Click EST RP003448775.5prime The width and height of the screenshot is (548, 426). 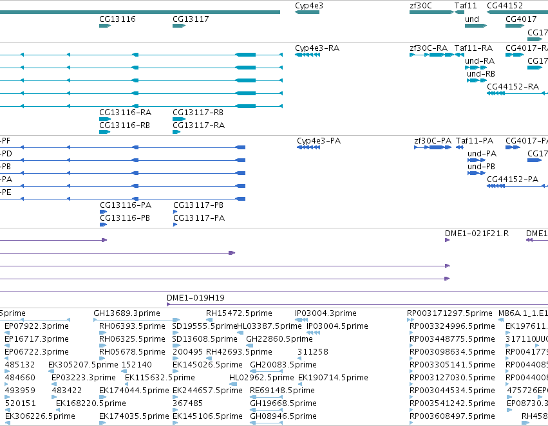click(x=452, y=339)
